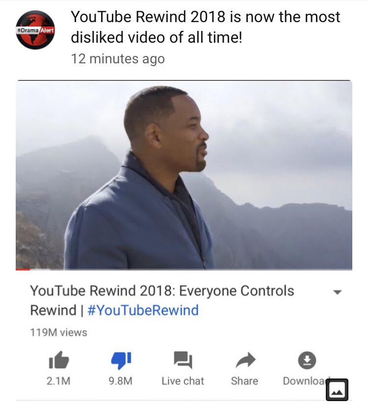Open the post headline about most disliked video
This screenshot has height=405, width=368.
[206, 27]
